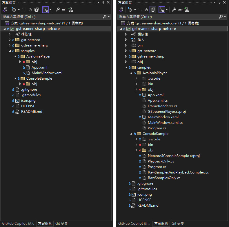
Task: Select README.md in the left panel
Action: tap(31, 112)
